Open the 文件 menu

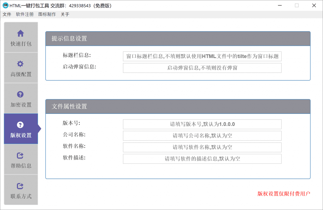point(7,14)
